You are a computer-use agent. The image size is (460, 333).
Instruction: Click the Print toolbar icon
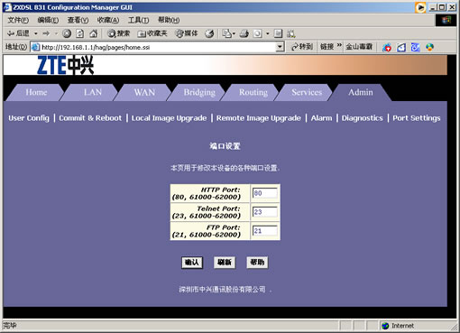[244, 33]
